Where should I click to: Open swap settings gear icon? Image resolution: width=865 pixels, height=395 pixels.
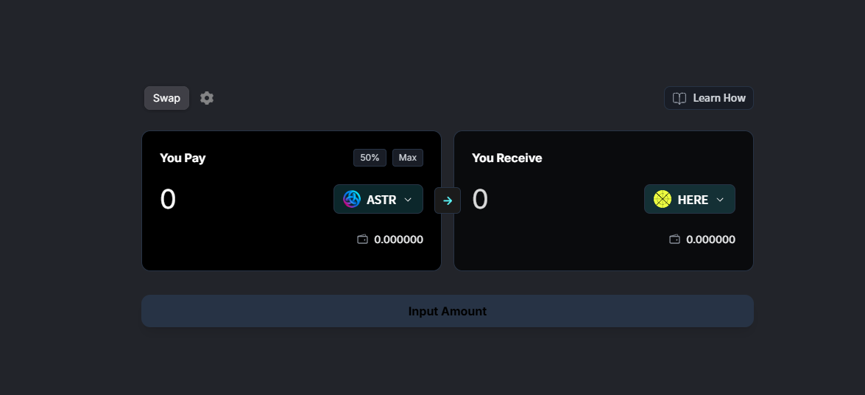[x=207, y=98]
